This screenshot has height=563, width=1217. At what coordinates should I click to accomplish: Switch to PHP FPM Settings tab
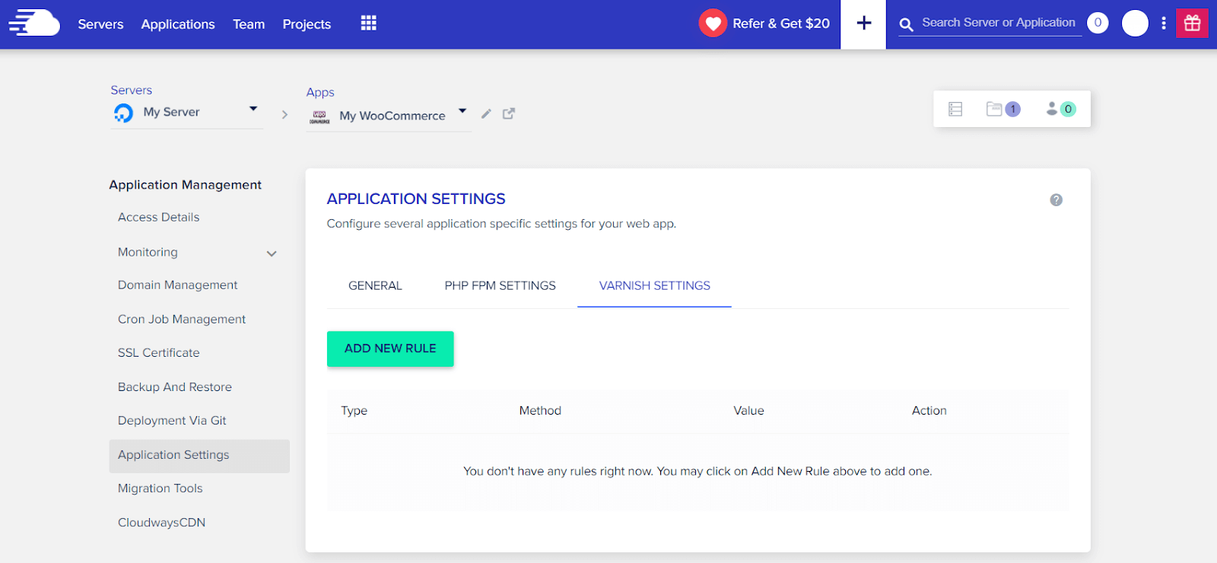[500, 285]
